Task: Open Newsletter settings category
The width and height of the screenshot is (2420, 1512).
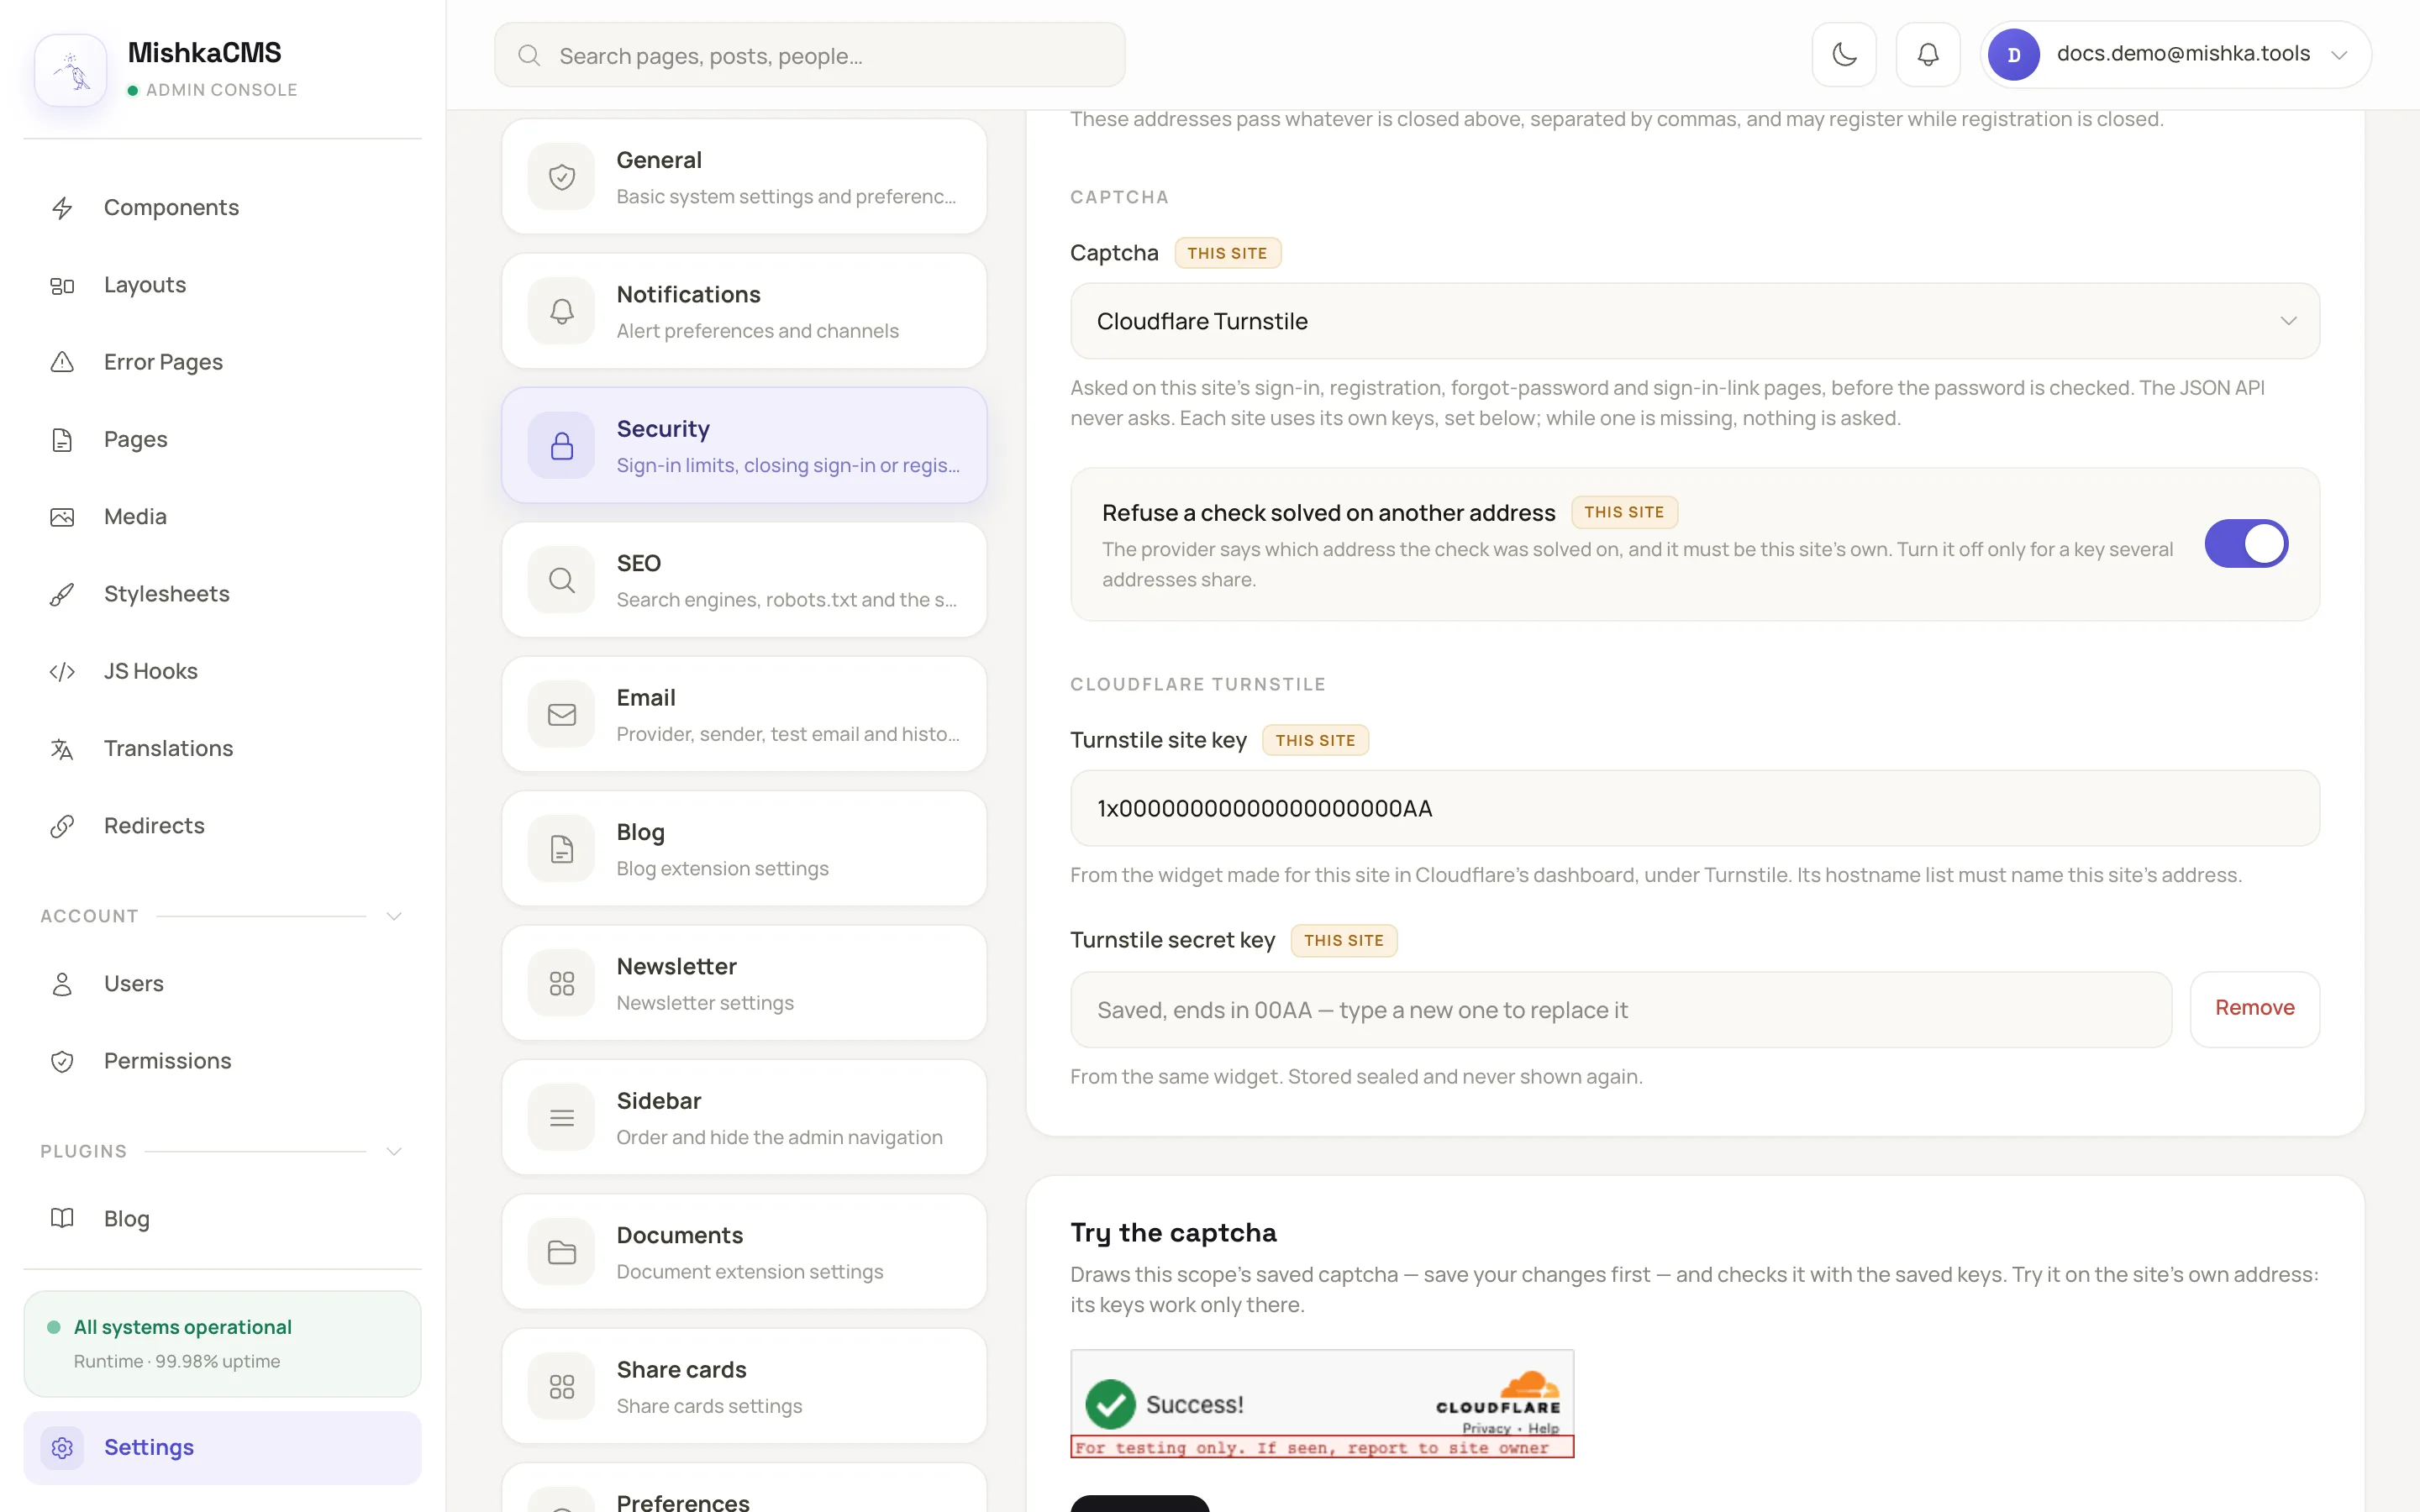Action: 744,983
